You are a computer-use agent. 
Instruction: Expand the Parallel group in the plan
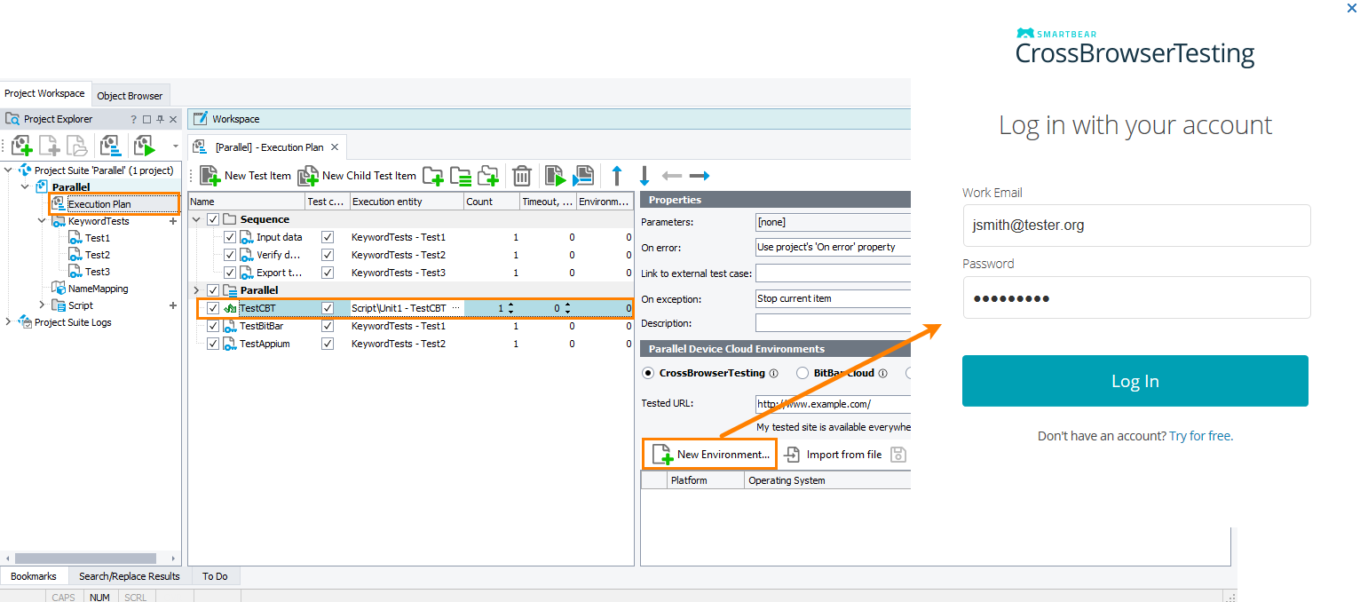point(197,290)
